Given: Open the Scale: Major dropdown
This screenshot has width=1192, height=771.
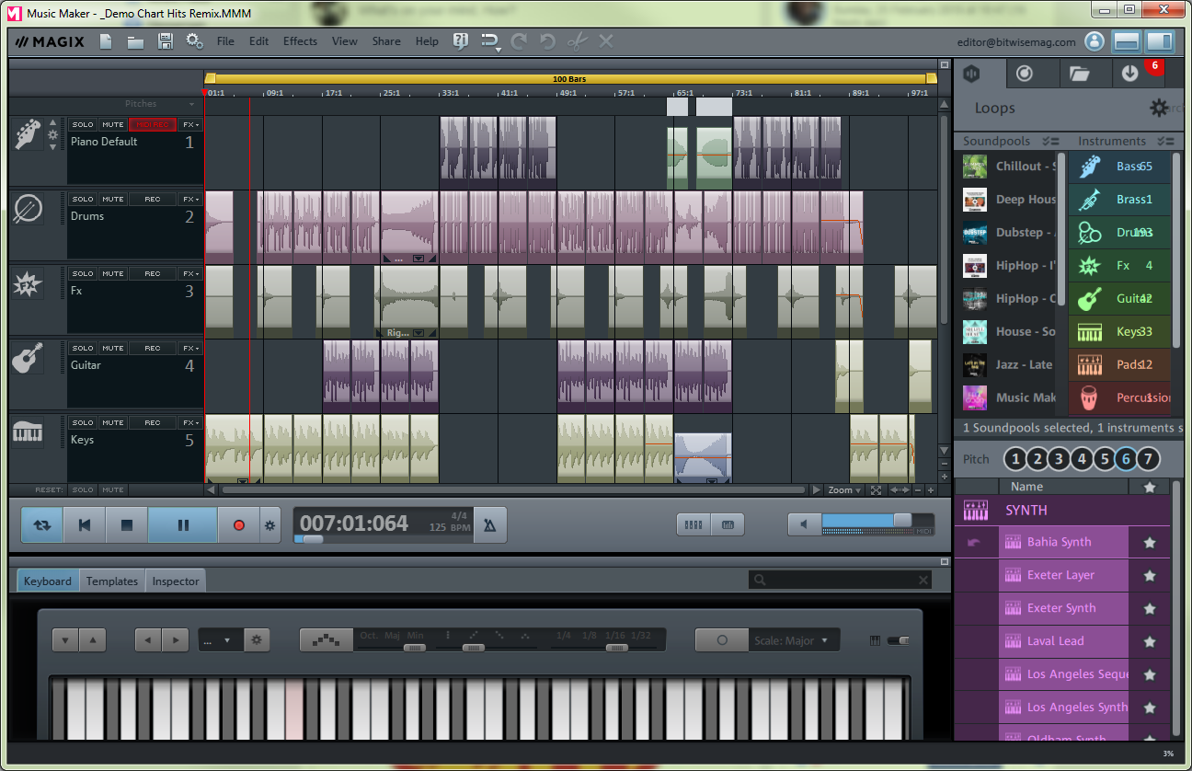Looking at the screenshot, I should 793,640.
